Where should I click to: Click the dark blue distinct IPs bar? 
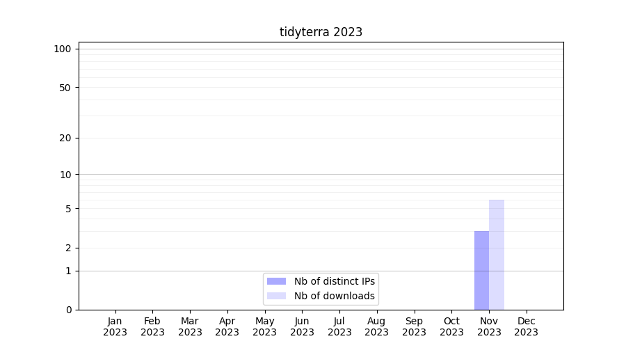click(x=481, y=270)
